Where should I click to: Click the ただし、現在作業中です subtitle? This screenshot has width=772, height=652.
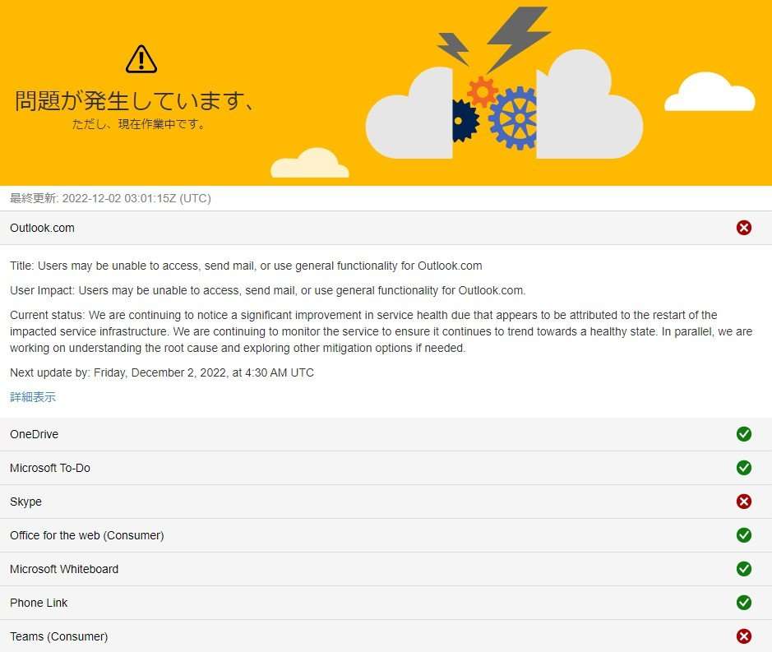(138, 124)
